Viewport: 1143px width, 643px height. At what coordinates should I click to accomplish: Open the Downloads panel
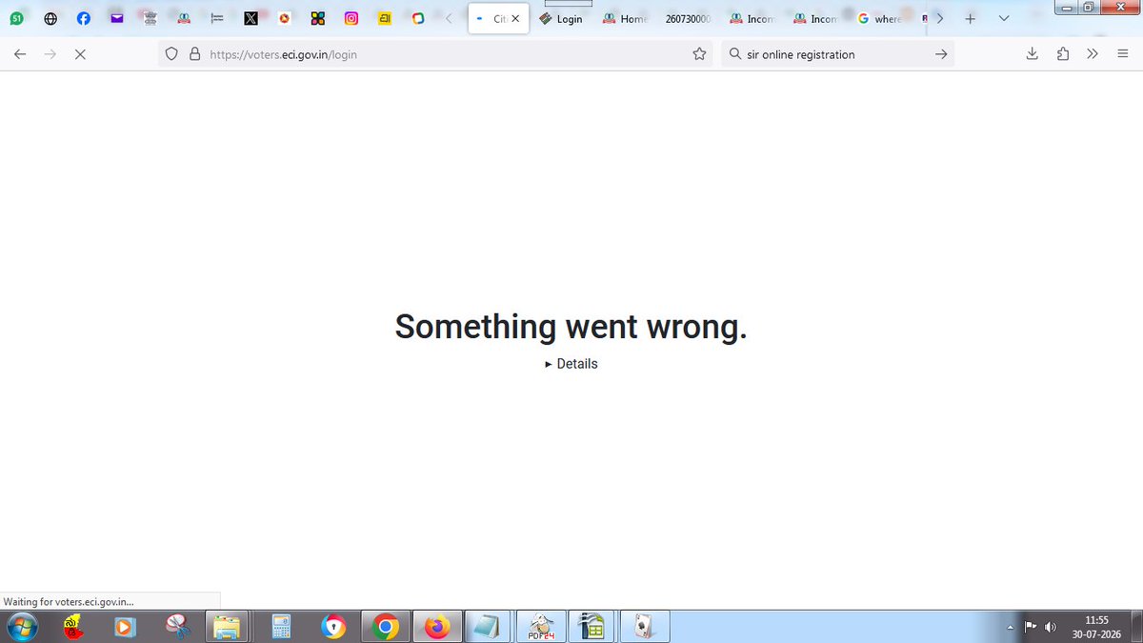(x=1033, y=54)
